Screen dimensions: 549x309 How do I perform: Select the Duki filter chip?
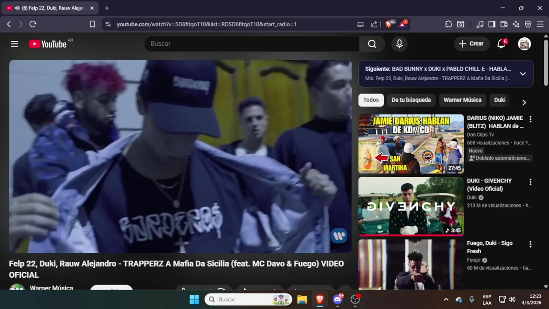click(500, 100)
